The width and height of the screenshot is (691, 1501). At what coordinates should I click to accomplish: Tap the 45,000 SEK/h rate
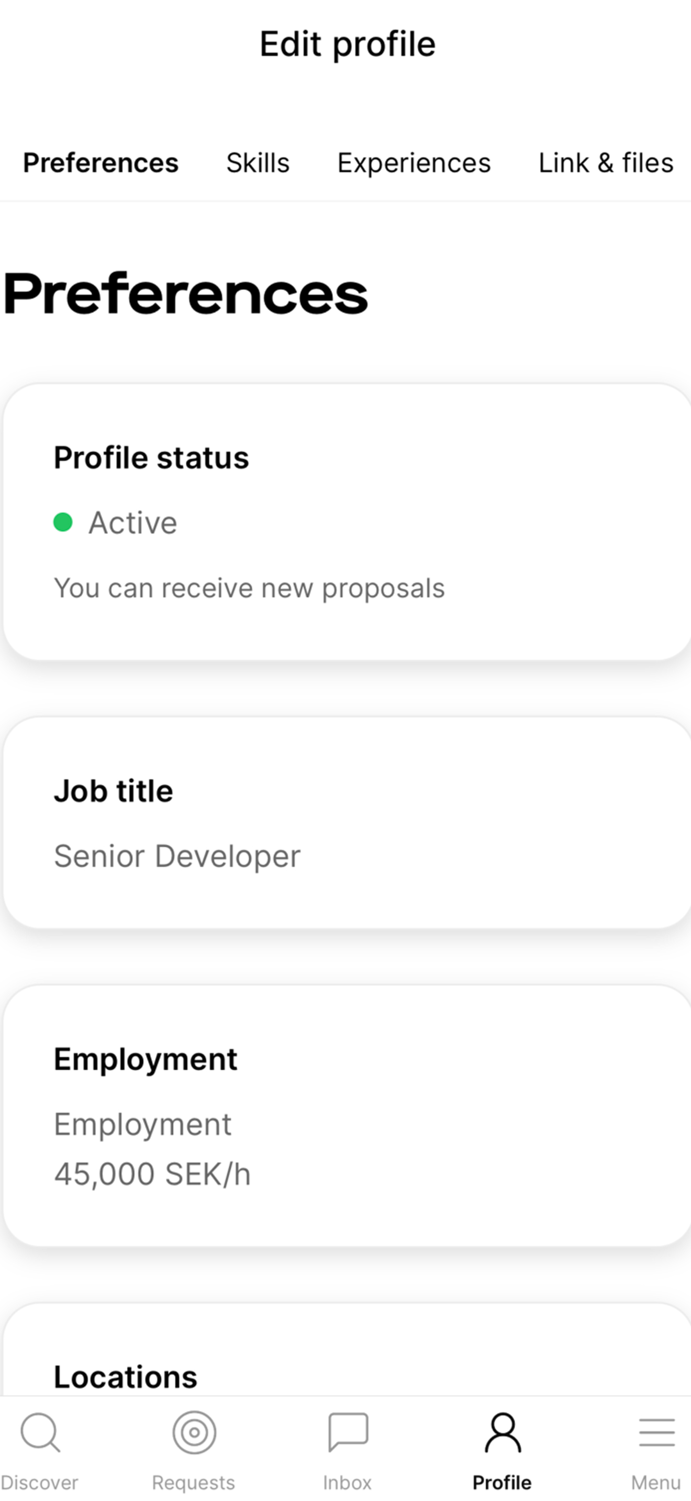152,1173
